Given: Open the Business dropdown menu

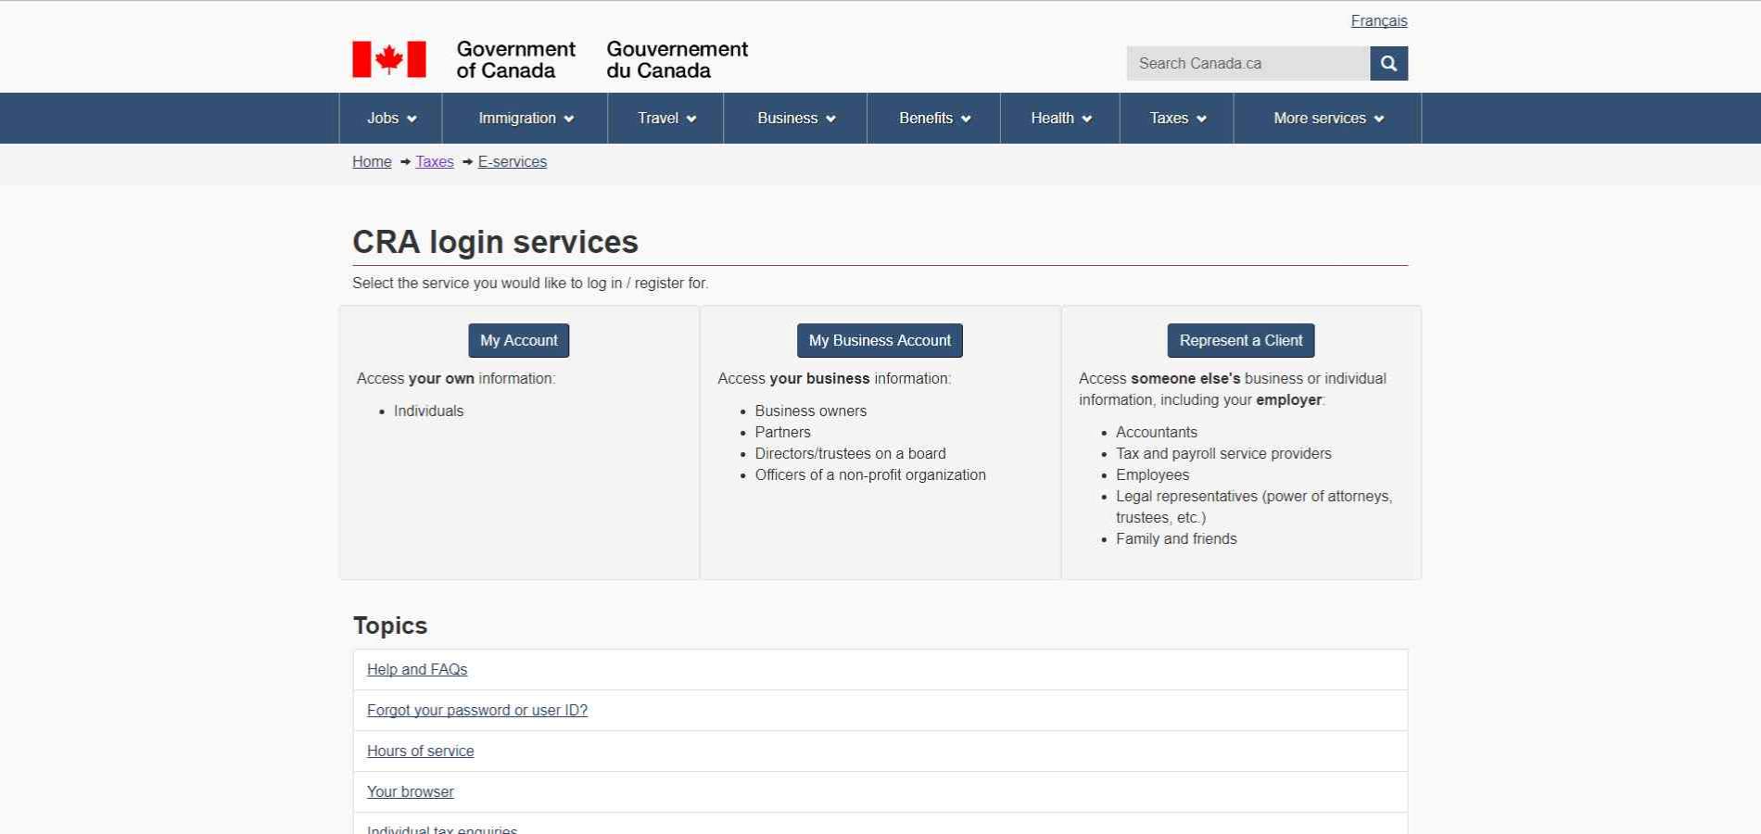Looking at the screenshot, I should [796, 118].
